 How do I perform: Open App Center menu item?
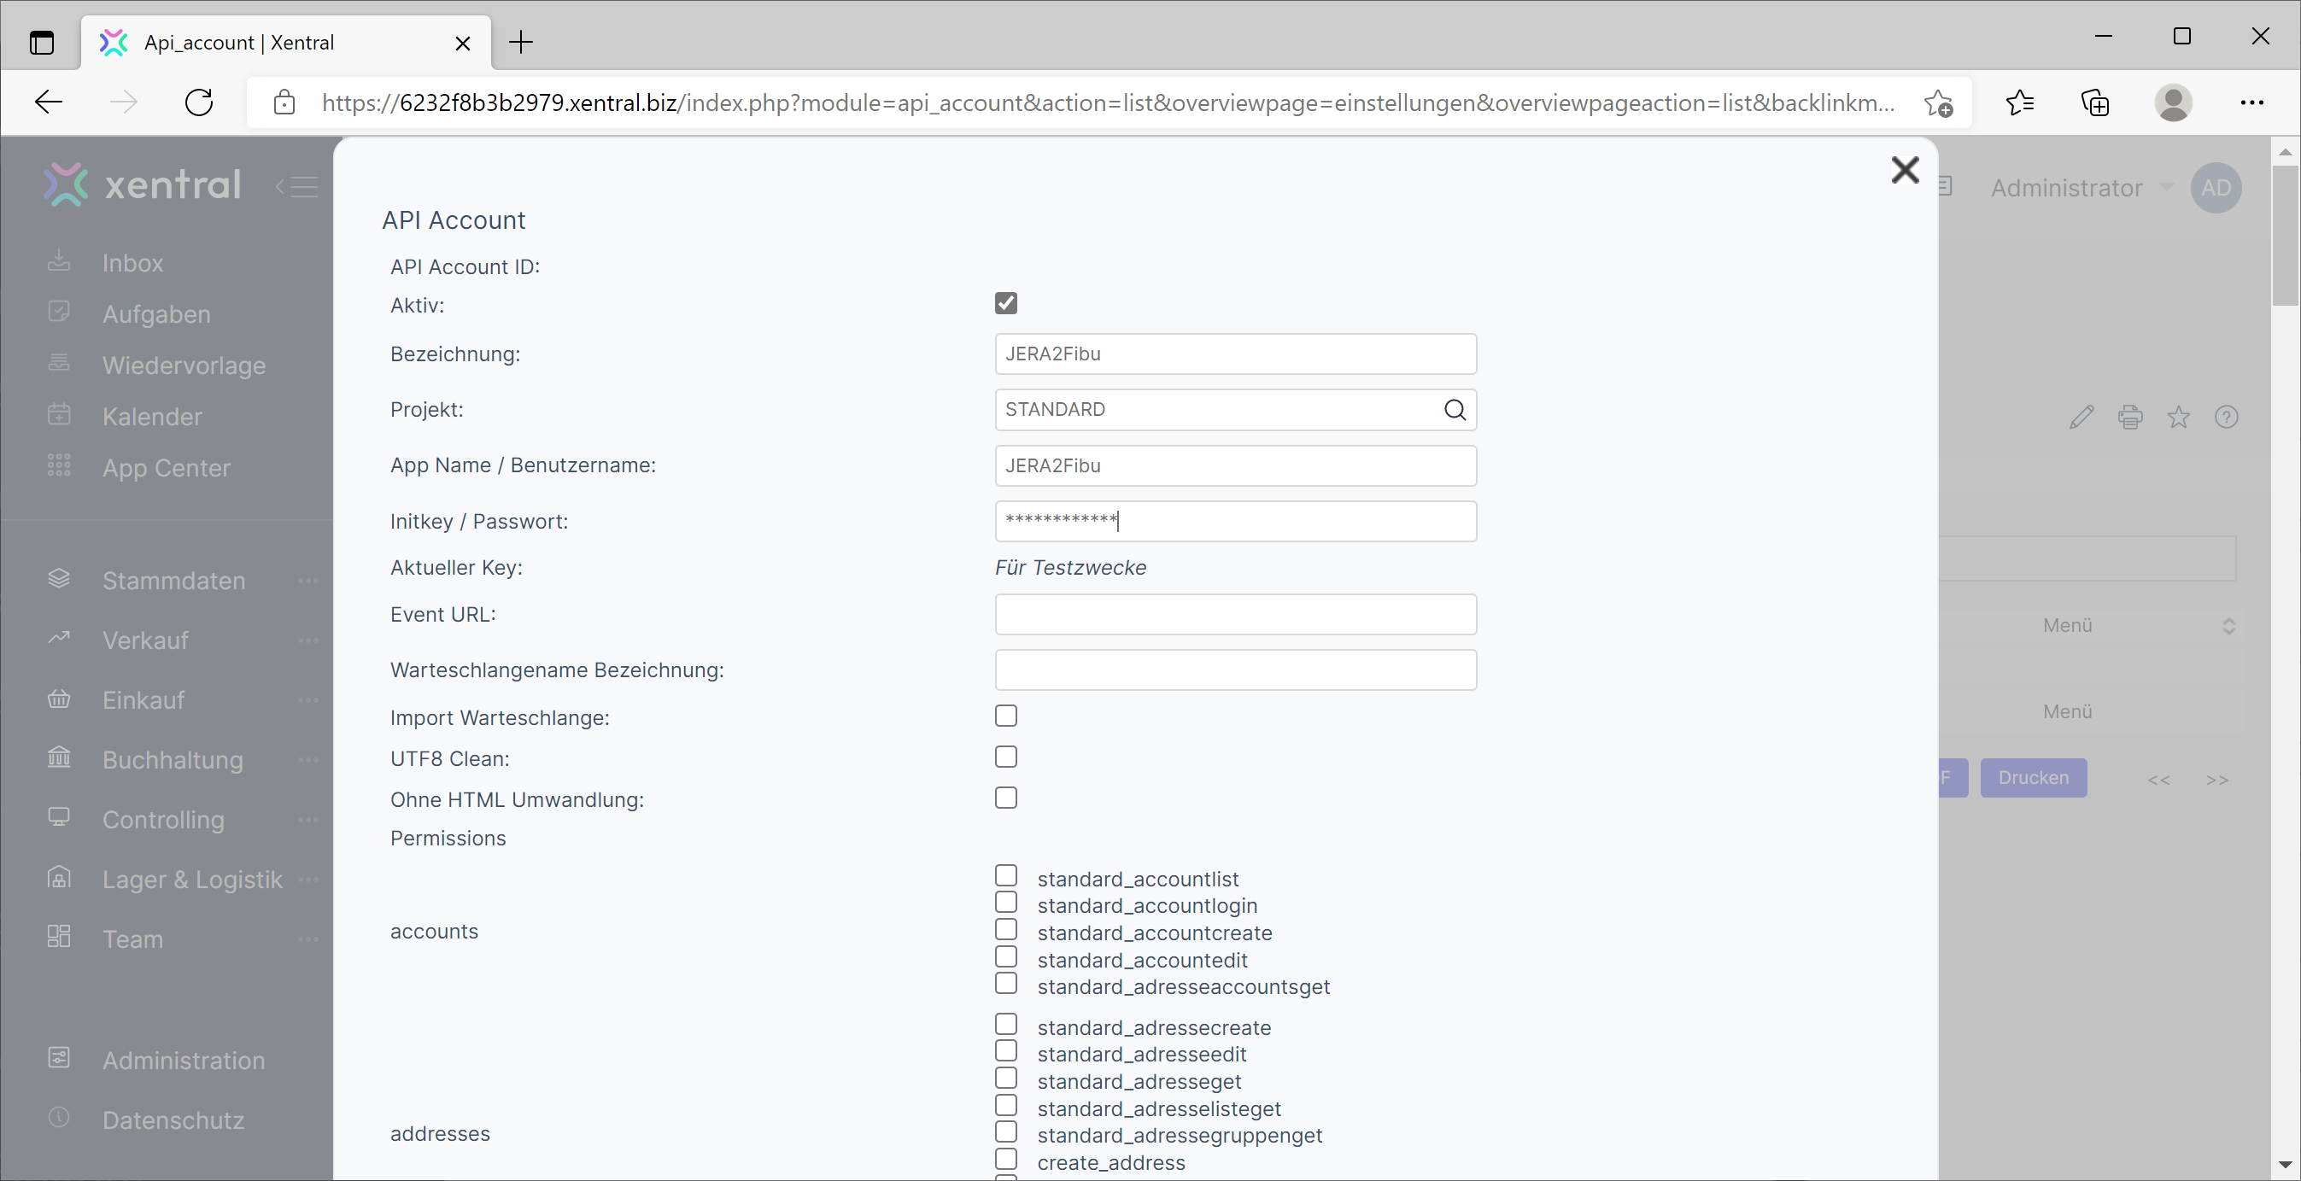pyautogui.click(x=167, y=468)
